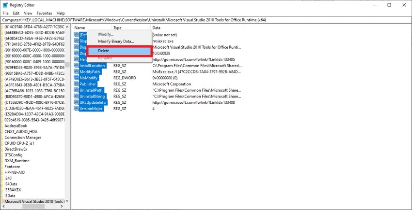Click the InstallLocation value name

click(92, 66)
